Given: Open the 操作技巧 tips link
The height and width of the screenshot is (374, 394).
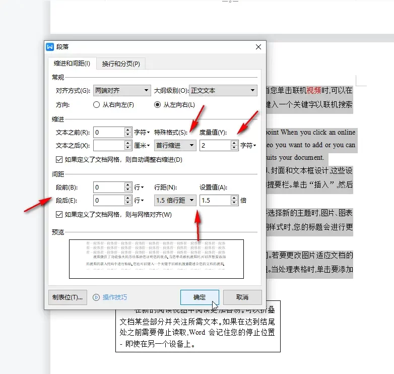Looking at the screenshot, I should click(x=115, y=297).
